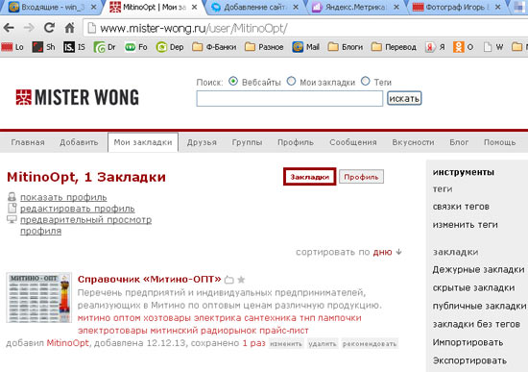Open the Сообщения navigation item
Viewport: 528px width, 372px height.
(353, 142)
